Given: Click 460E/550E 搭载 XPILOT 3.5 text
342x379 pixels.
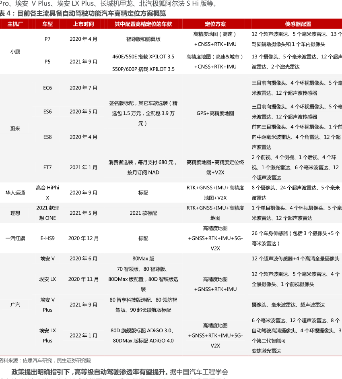Looking at the screenshot, I should click(x=143, y=56).
